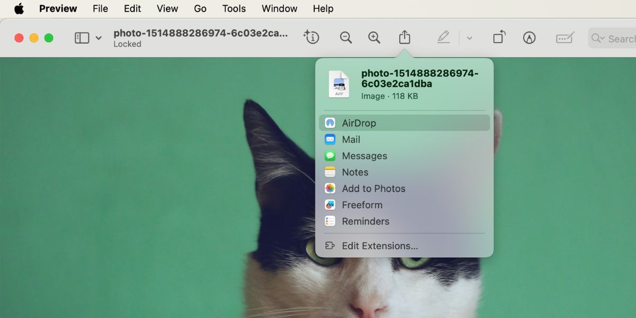Screen dimensions: 636x318
Task: Open the Tools menu
Action: point(234,8)
